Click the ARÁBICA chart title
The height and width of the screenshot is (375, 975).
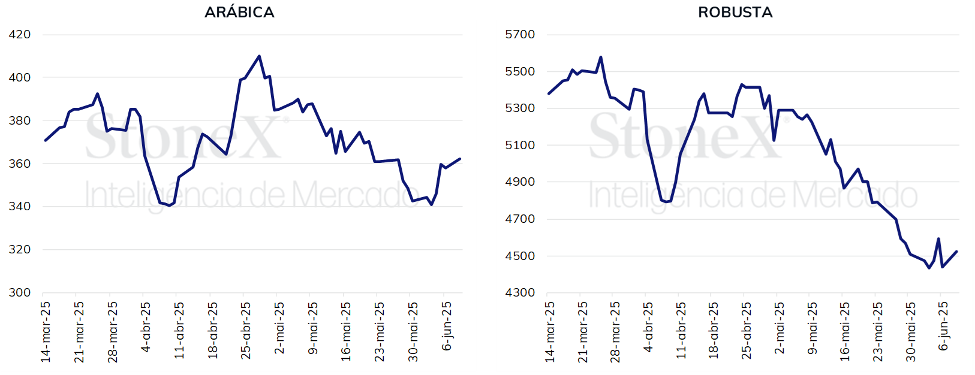click(x=239, y=12)
